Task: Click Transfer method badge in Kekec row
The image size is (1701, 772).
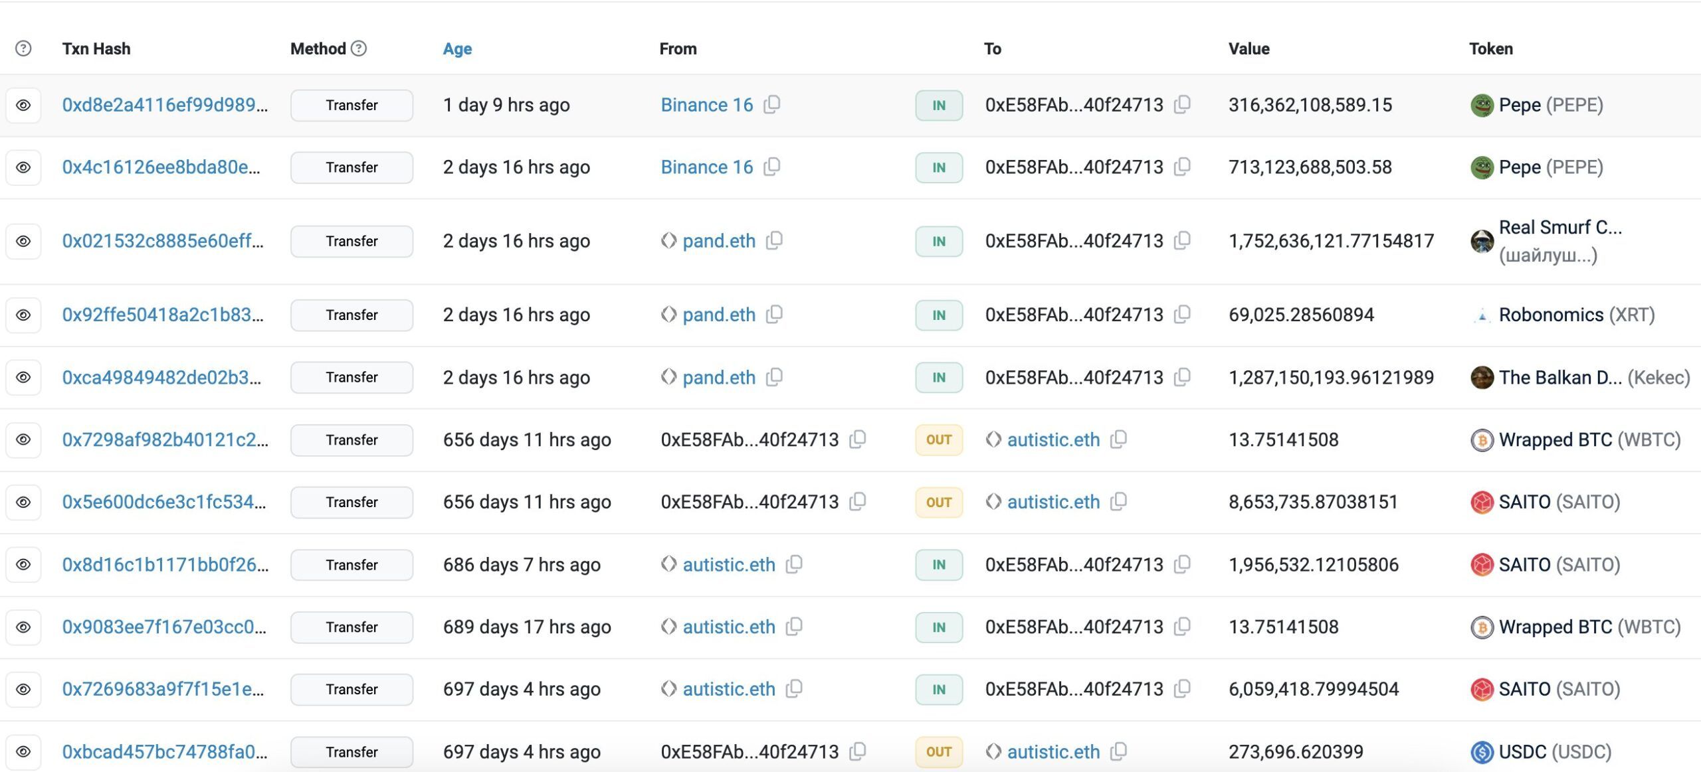Action: [x=351, y=377]
